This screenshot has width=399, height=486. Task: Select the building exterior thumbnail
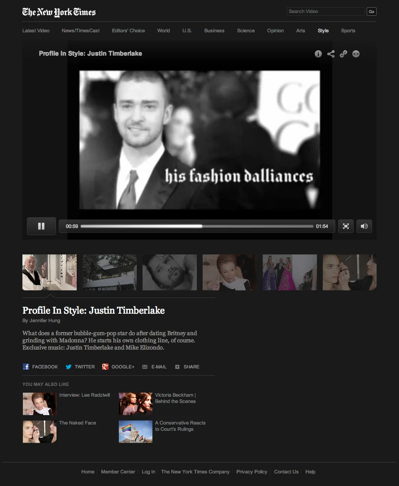(x=109, y=272)
